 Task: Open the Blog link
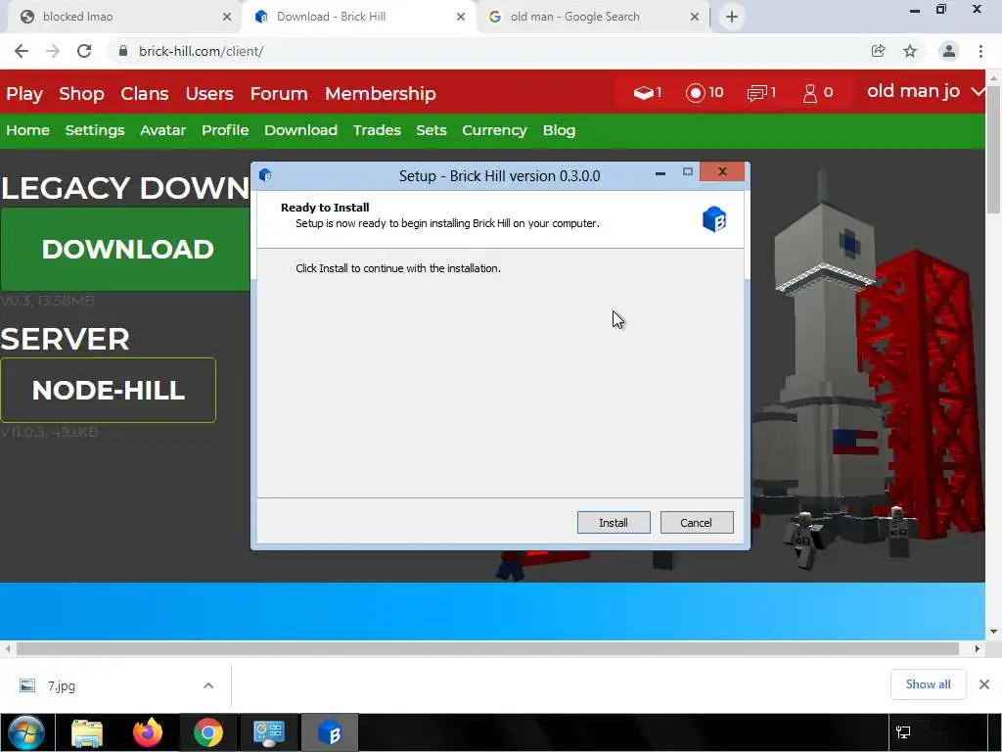pyautogui.click(x=559, y=130)
